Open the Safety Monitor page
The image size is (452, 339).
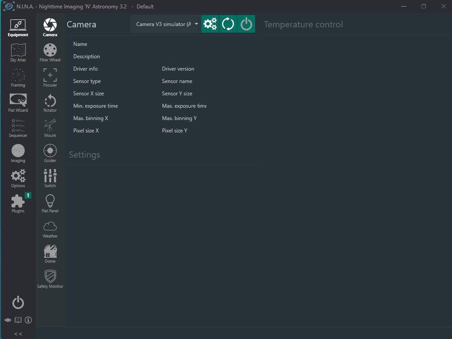point(50,279)
